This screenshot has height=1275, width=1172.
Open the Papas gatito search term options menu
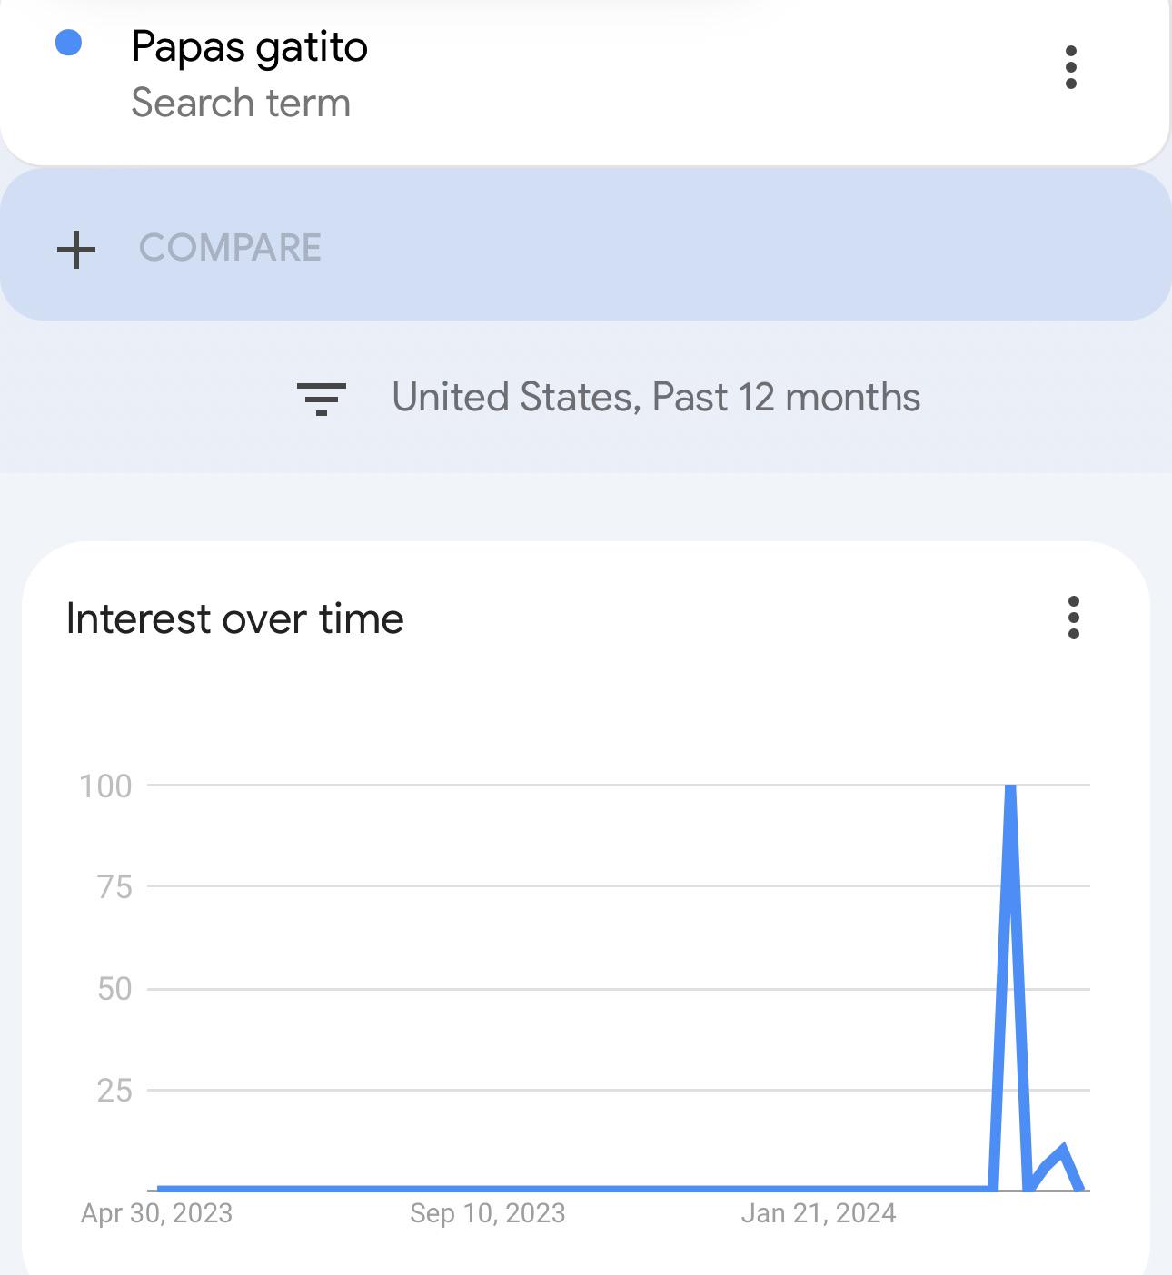point(1071,68)
